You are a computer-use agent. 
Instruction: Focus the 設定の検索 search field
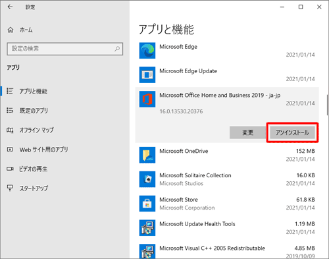[x=65, y=49]
